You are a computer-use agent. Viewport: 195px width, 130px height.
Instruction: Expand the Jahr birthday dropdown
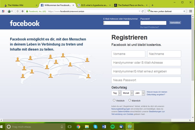[139, 93]
